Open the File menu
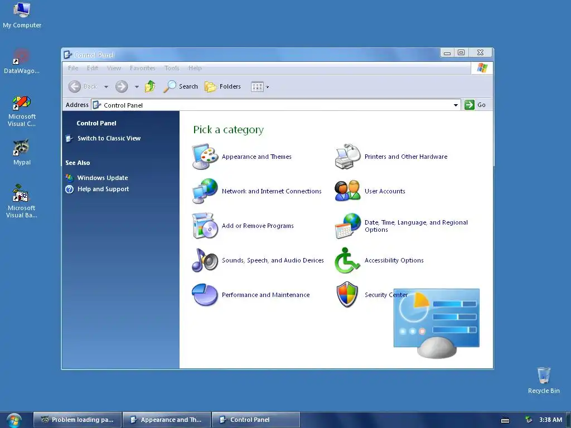Image resolution: width=571 pixels, height=428 pixels. click(73, 68)
